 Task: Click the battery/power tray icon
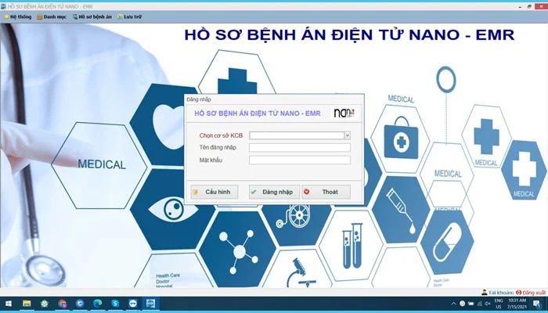(x=471, y=304)
